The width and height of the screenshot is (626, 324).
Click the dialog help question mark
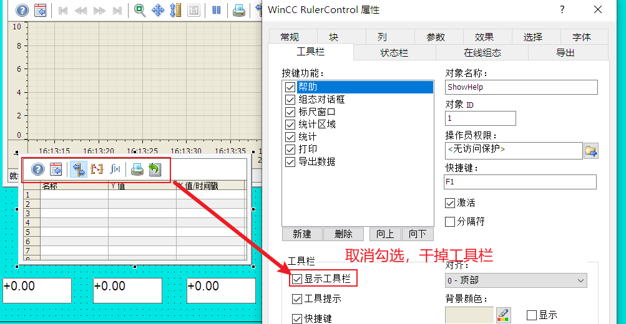562,9
